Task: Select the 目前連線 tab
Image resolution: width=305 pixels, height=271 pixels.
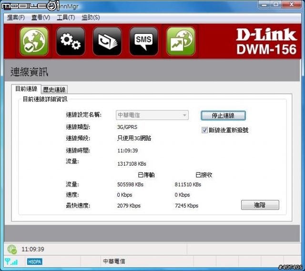Action: [x=26, y=89]
